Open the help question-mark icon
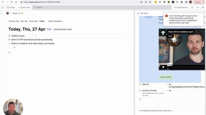Screen dimensions: 206x115 click(x=192, y=7)
